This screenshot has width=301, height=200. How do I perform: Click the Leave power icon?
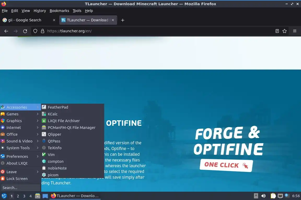(3, 172)
